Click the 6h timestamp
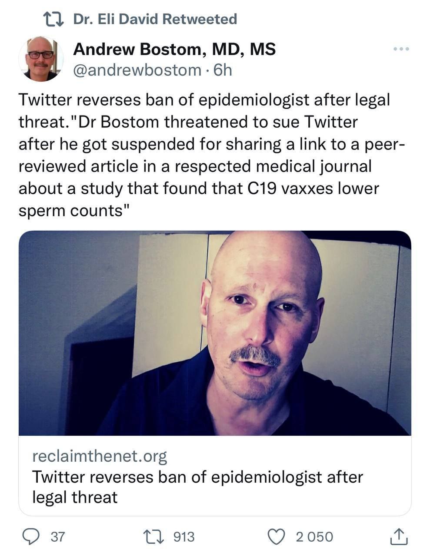The width and height of the screenshot is (430, 556). tap(223, 70)
